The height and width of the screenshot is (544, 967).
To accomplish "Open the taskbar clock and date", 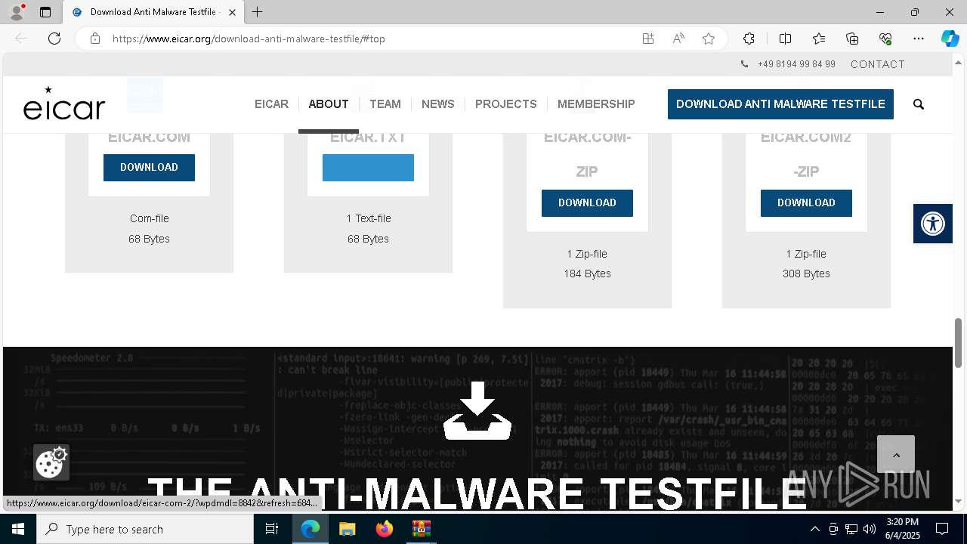I will (x=902, y=529).
